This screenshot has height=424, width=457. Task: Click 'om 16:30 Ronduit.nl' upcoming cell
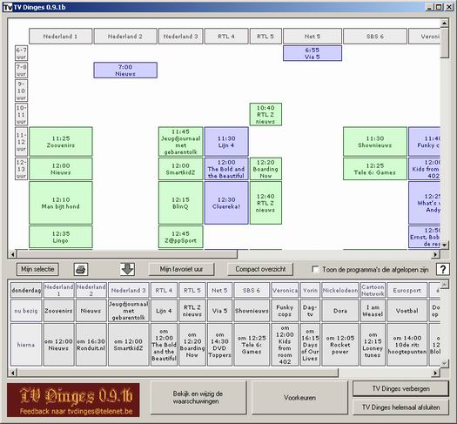coord(91,345)
